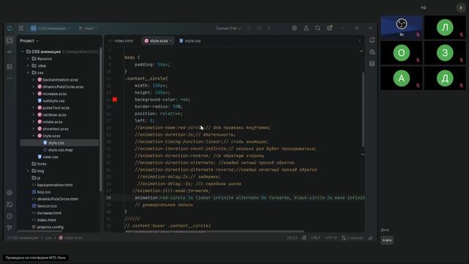Select the OBS logo participant tile
469x264 pixels.
pyautogui.click(x=402, y=28)
